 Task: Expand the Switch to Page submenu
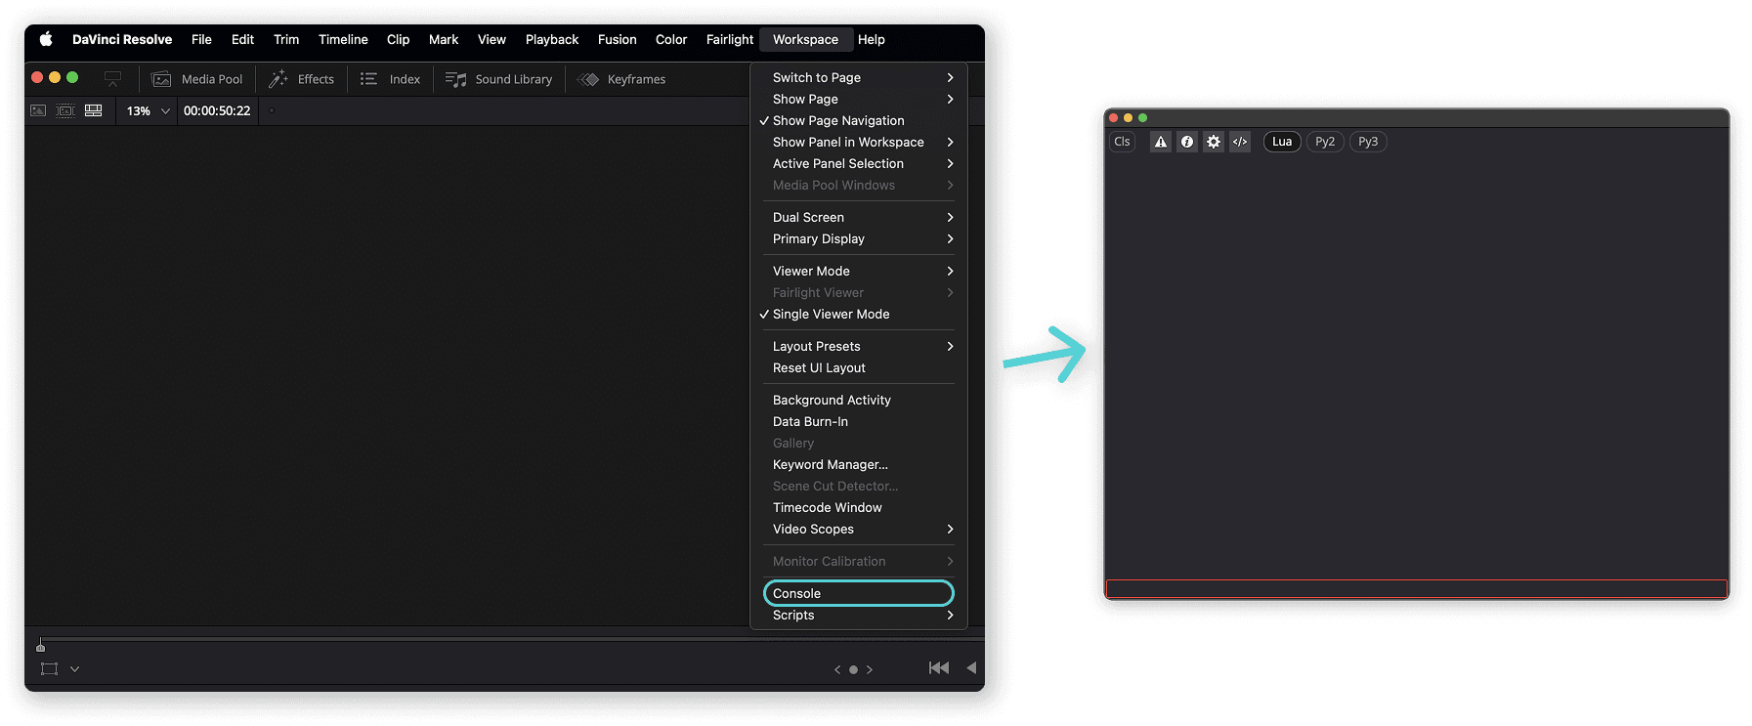[x=858, y=77]
